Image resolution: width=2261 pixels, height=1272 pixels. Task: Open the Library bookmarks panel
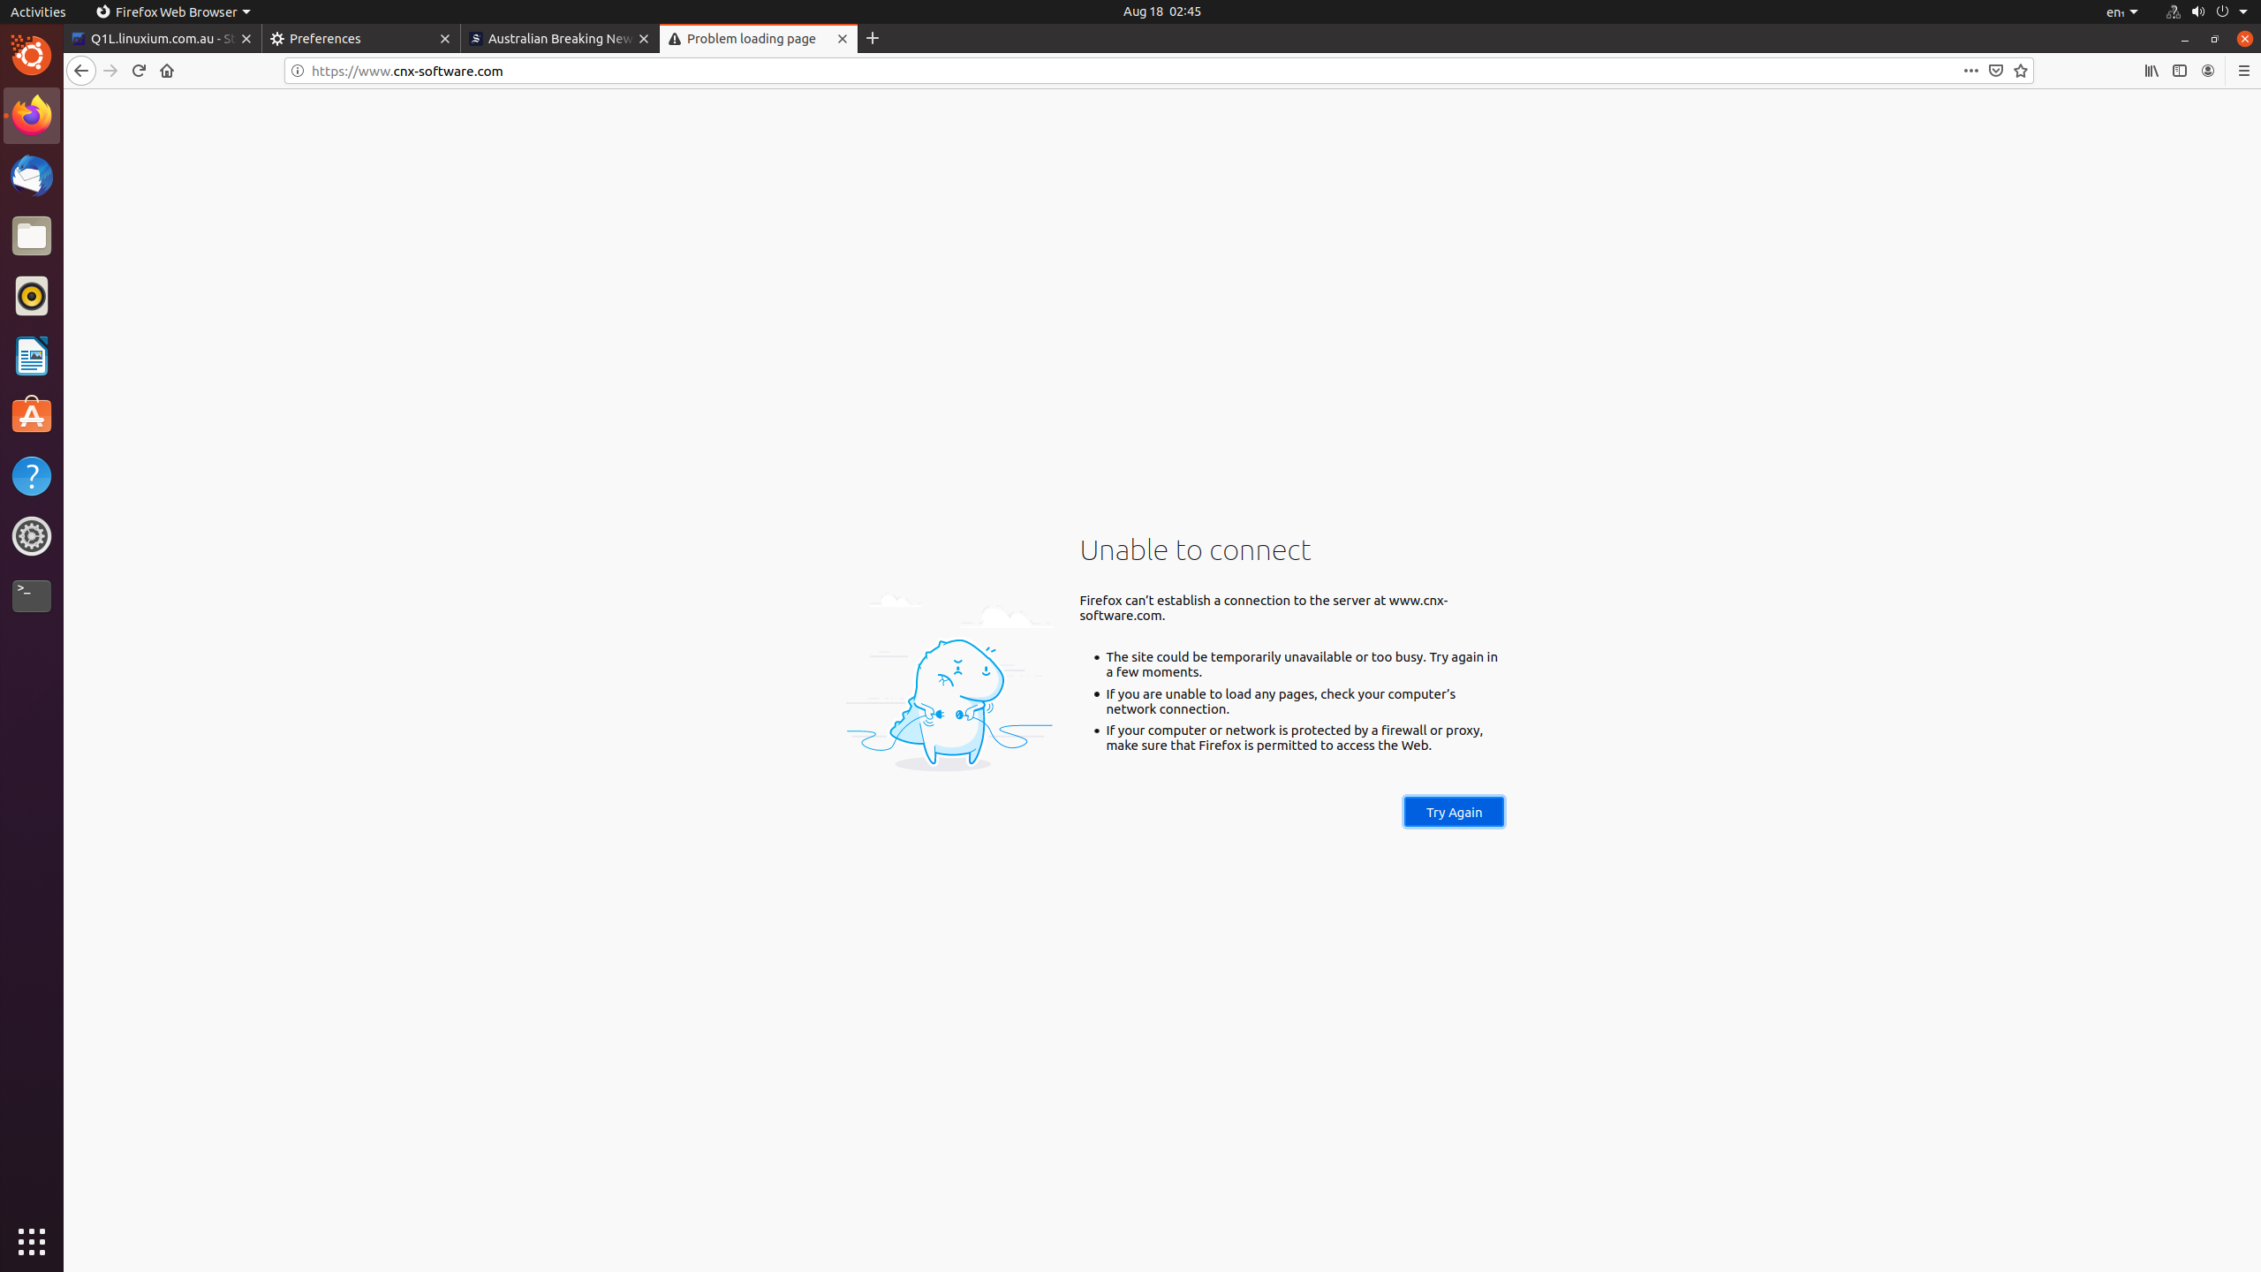(x=2151, y=71)
